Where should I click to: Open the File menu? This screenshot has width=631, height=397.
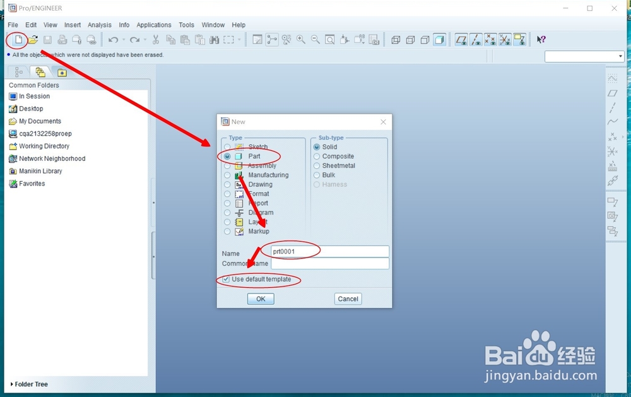[13, 25]
